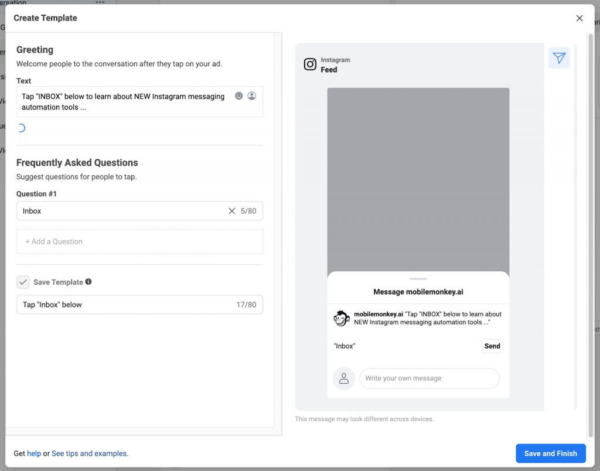Click the Instagram Feed label
The width and height of the screenshot is (600, 471).
click(x=335, y=64)
